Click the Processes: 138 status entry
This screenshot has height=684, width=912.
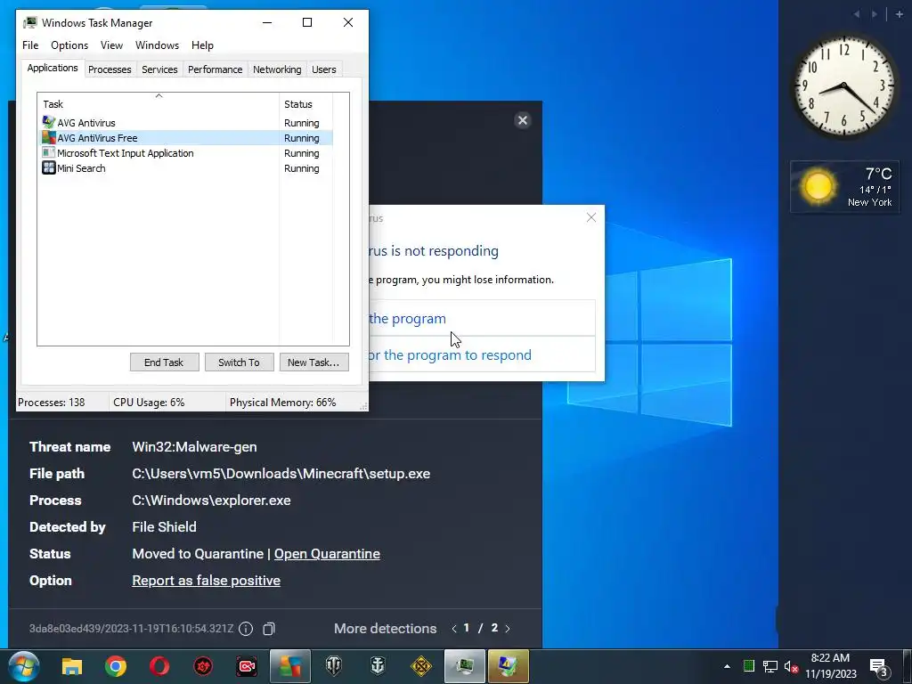click(x=51, y=403)
